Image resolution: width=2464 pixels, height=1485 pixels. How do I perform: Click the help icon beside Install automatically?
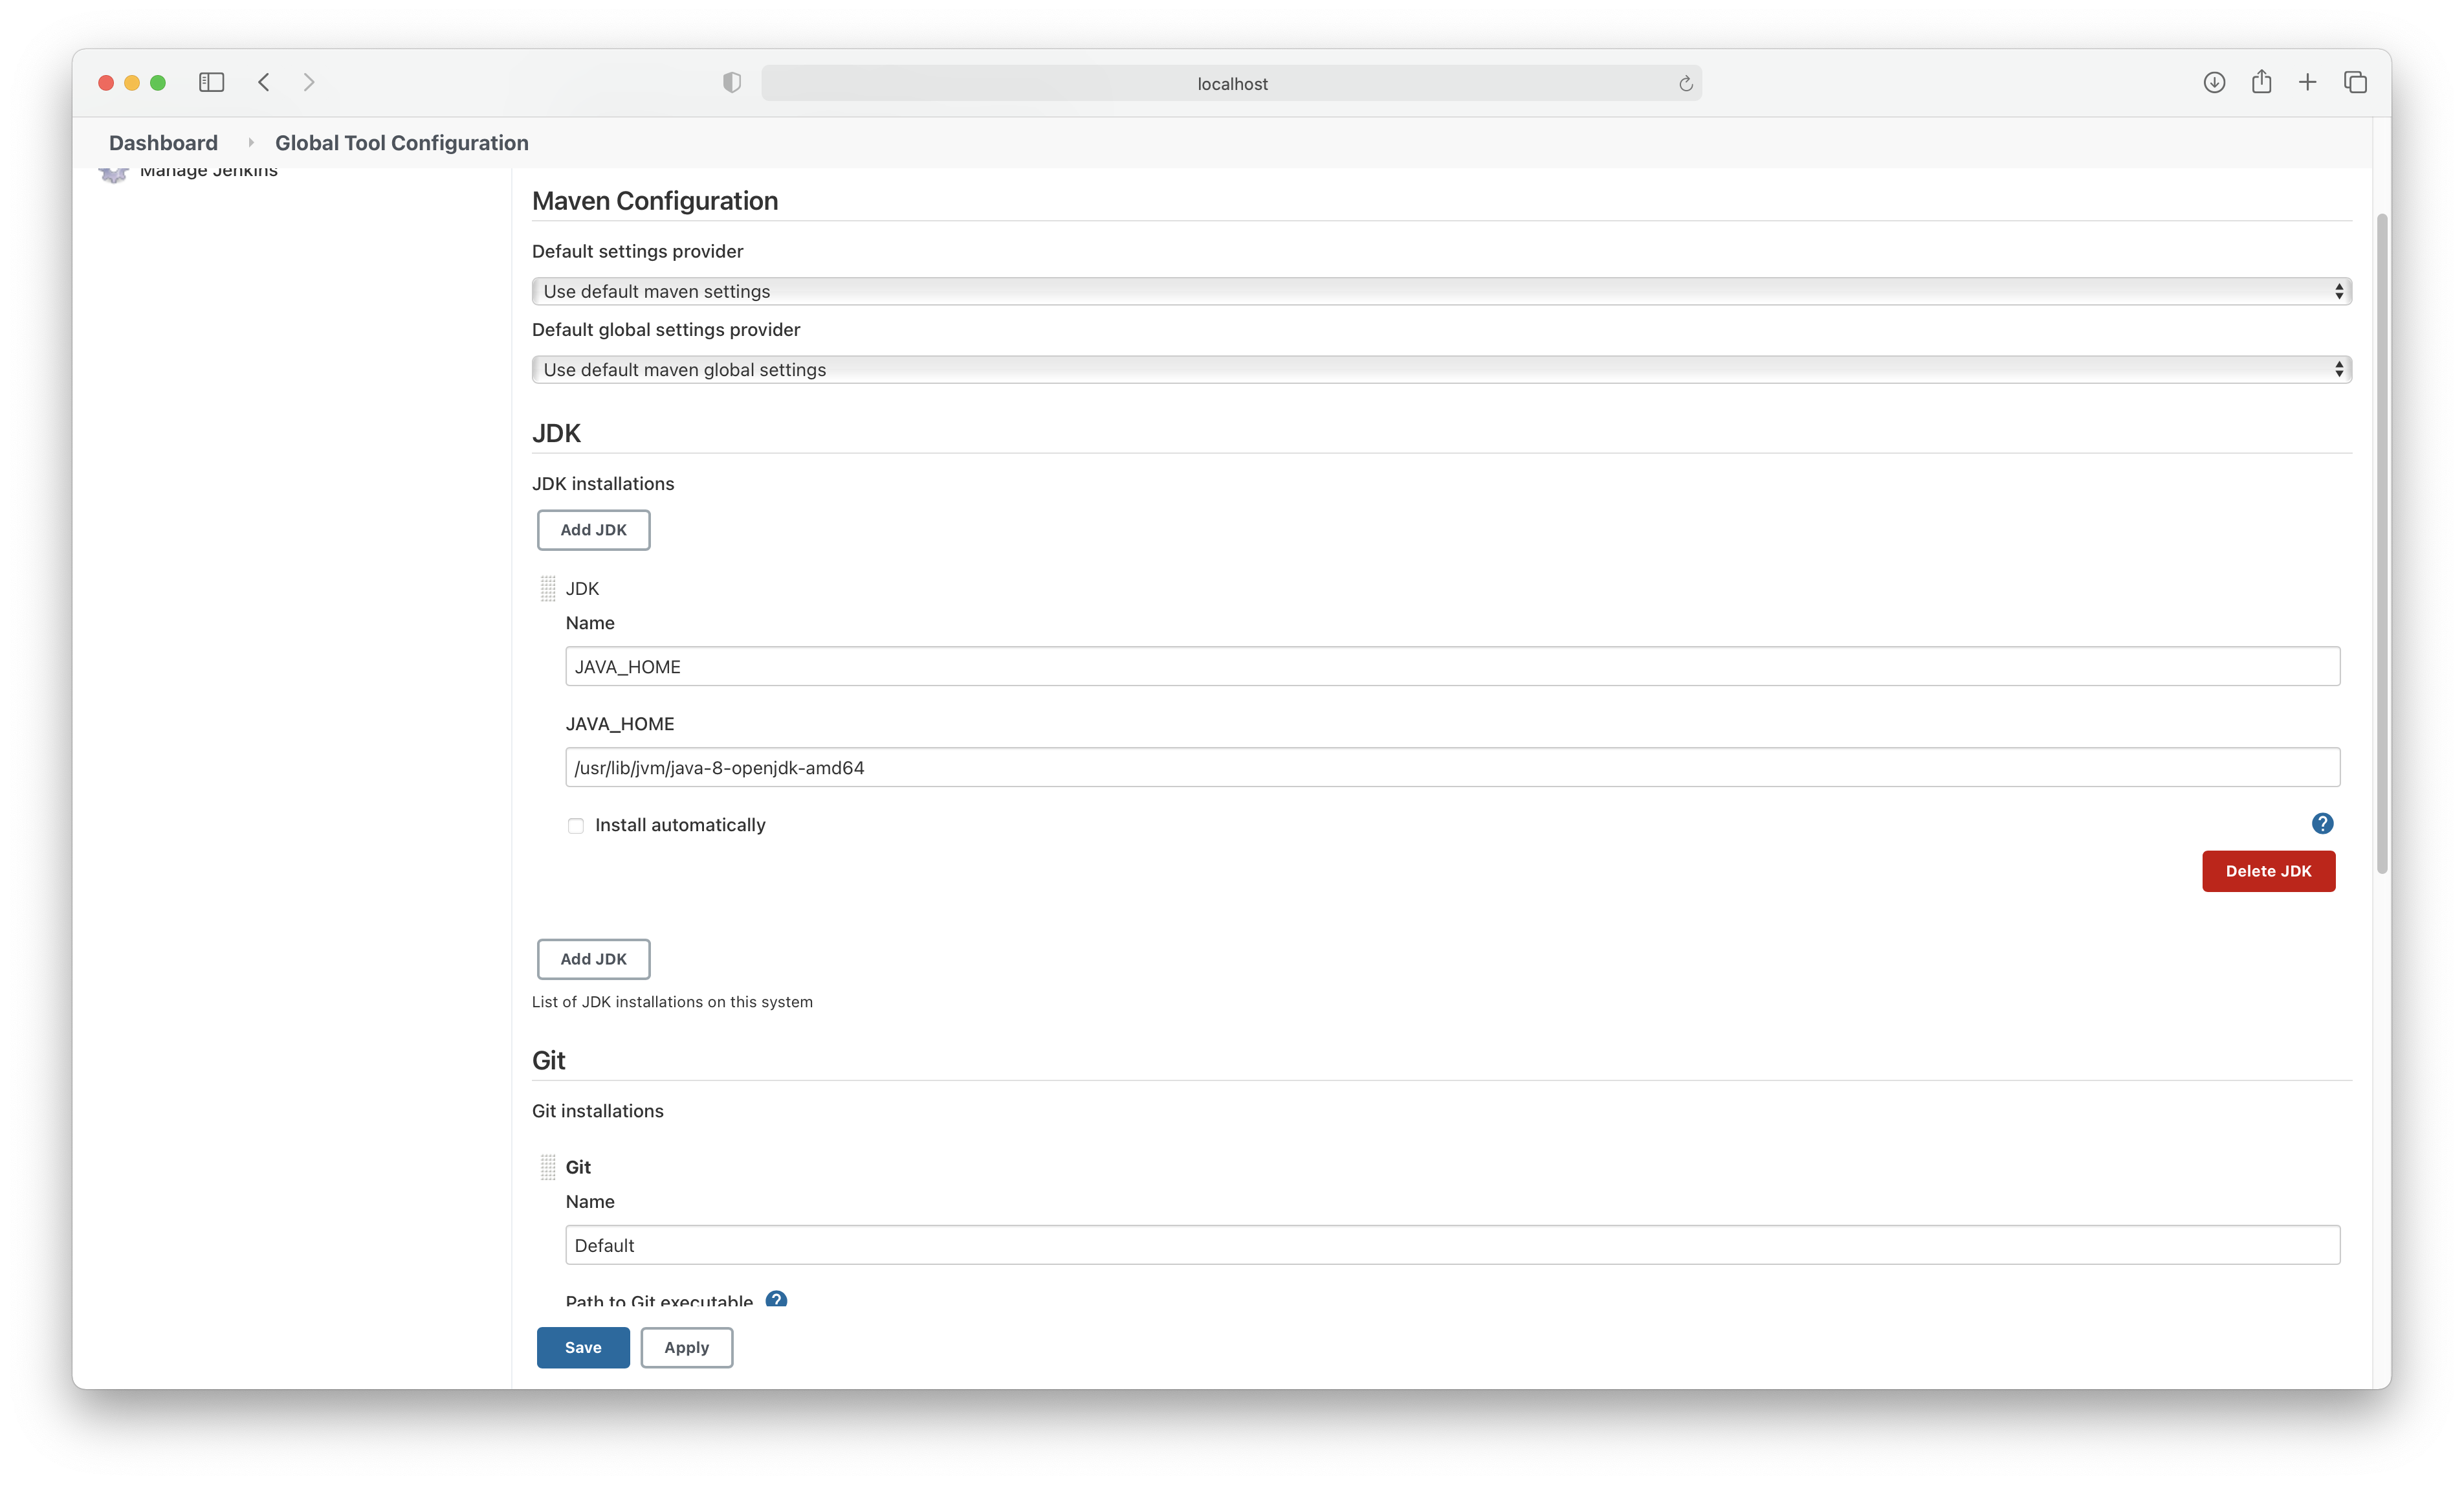(2322, 823)
